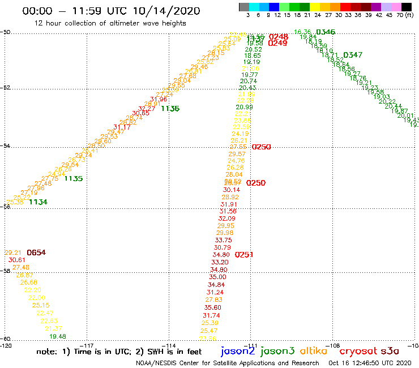Click the yellow wave height value 21.37

pos(53,329)
